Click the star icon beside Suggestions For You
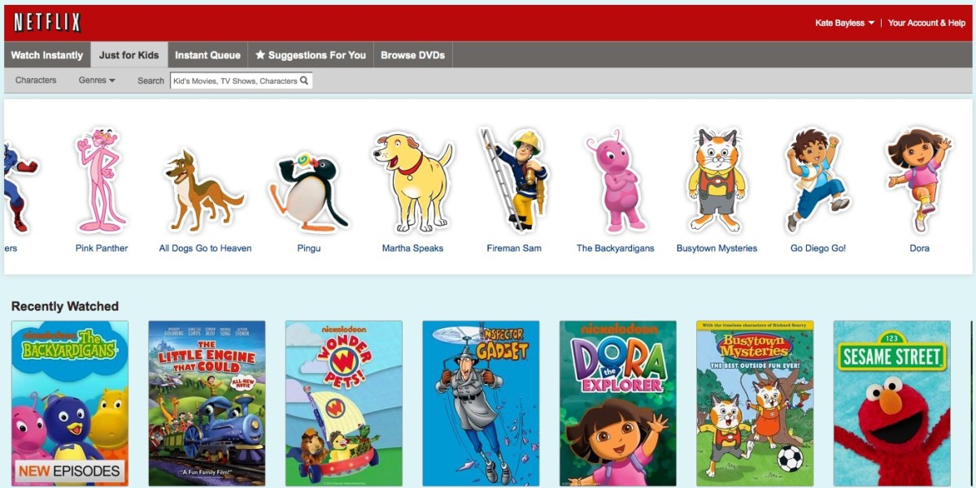 pos(260,55)
